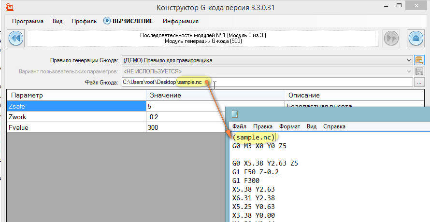This screenshot has width=430, height=222.
Task: Maximize the constructor window
Action: [x=399, y=5]
